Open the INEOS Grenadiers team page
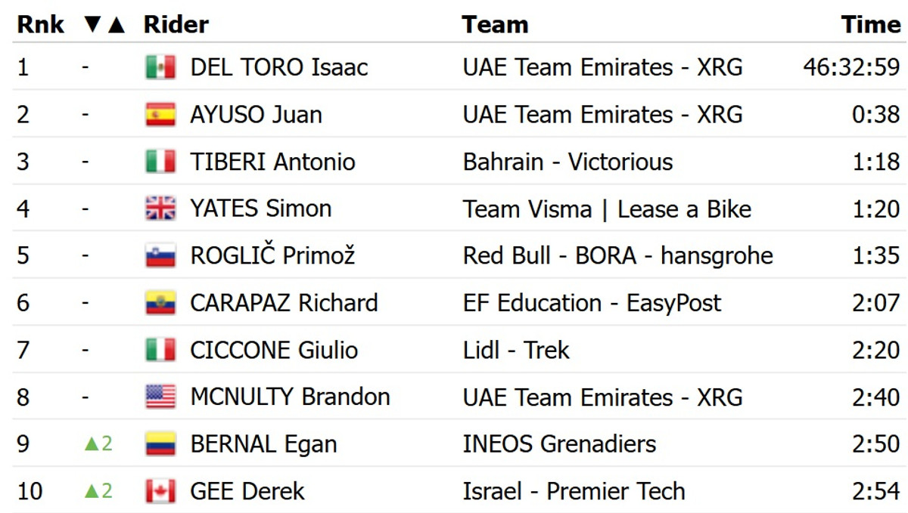The height and width of the screenshot is (513, 908). point(559,444)
